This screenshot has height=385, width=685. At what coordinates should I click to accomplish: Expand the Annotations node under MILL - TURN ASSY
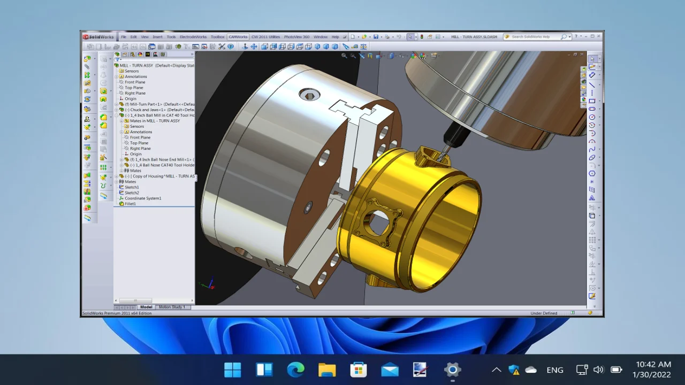[116, 76]
